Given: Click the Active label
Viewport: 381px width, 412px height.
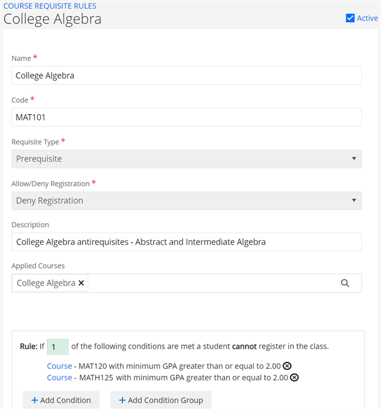Looking at the screenshot, I should (x=367, y=18).
